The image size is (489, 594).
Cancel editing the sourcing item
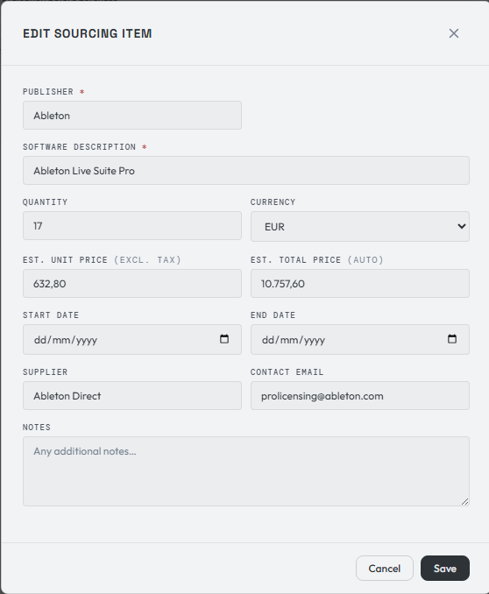coord(385,569)
